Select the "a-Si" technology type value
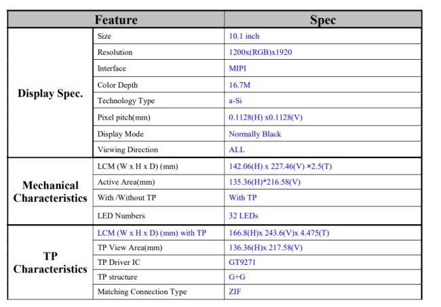 coord(237,101)
